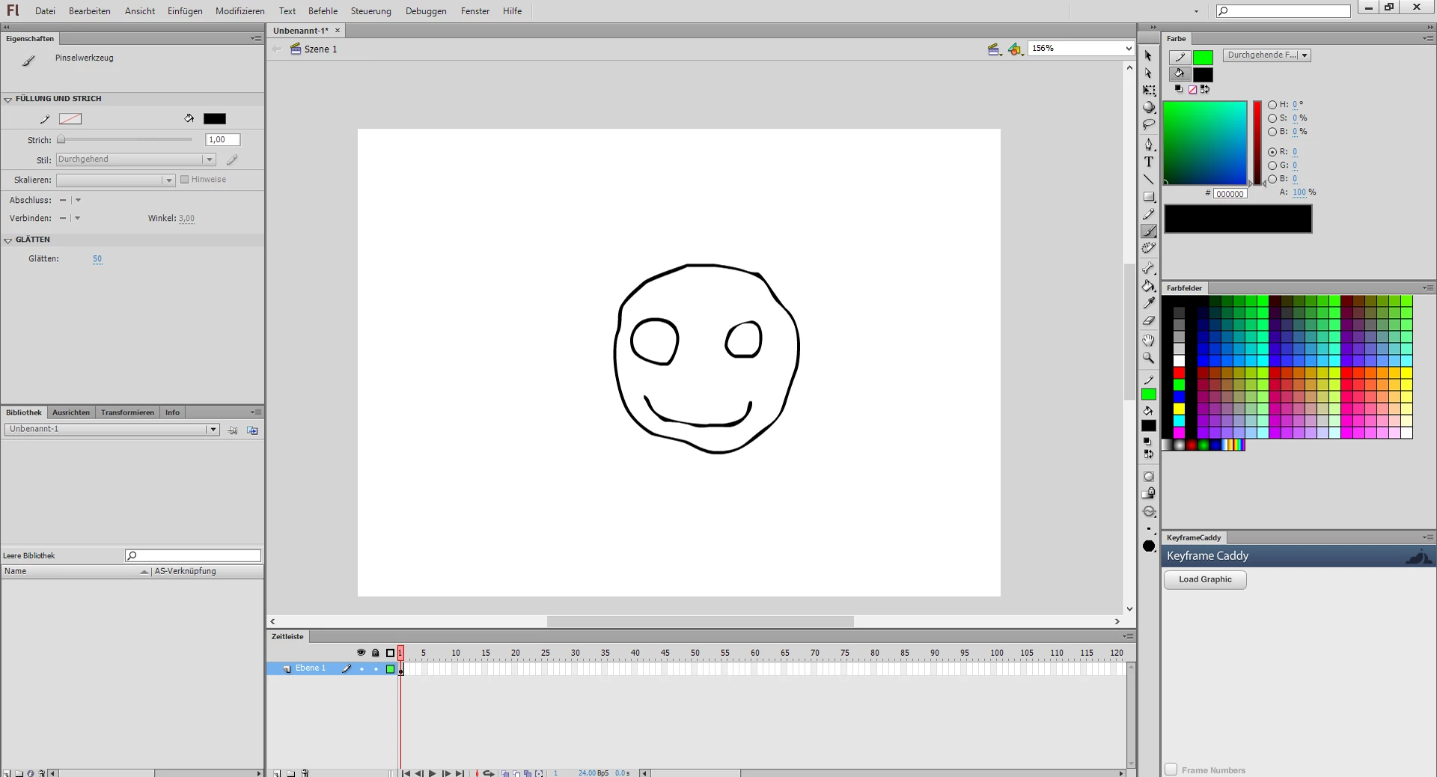The height and width of the screenshot is (777, 1437).
Task: Open the Bearbeiten menu
Action: pyautogui.click(x=90, y=11)
